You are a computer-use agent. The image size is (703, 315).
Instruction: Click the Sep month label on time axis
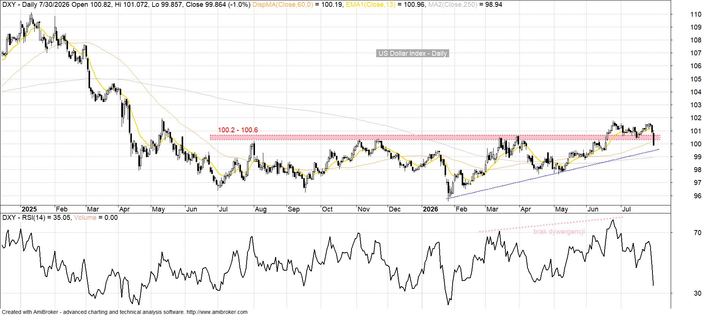pos(293,209)
